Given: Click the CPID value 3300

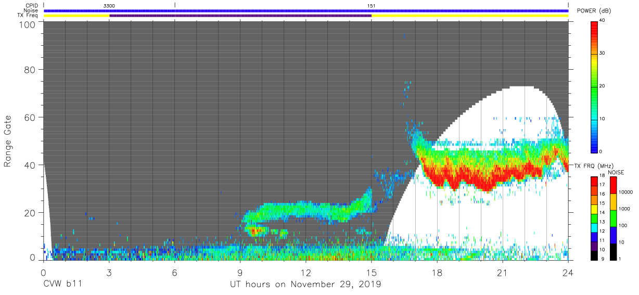Looking at the screenshot, I should pyautogui.click(x=109, y=6).
